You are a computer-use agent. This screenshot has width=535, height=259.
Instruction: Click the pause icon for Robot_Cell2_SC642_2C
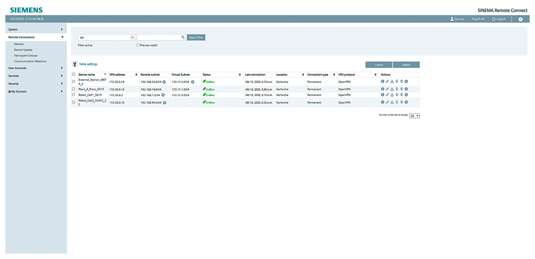click(407, 102)
